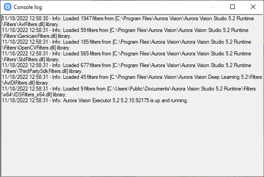The image size is (264, 177).
Task: Maximize the Console log window
Action: pyautogui.click(x=232, y=7)
